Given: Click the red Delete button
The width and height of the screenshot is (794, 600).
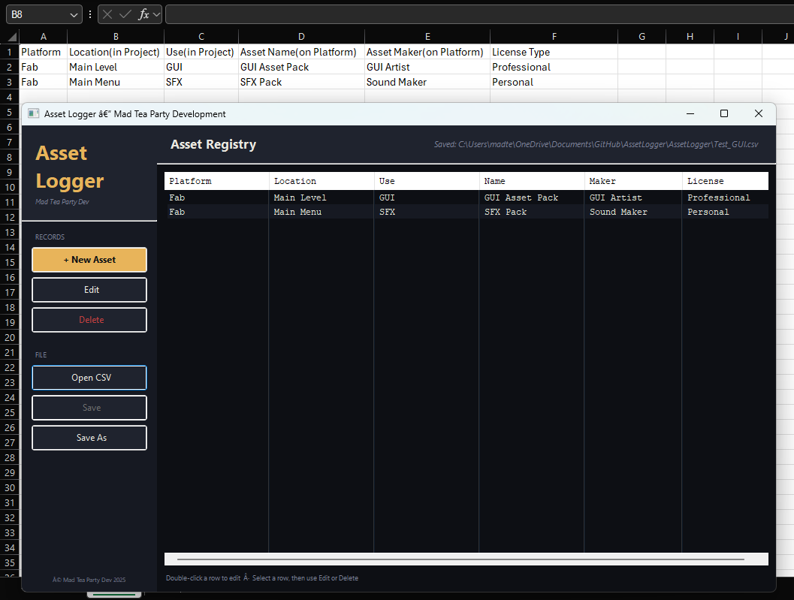Looking at the screenshot, I should tap(89, 320).
